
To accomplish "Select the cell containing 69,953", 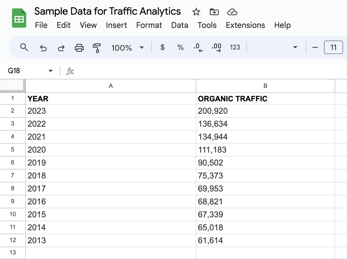I will [265, 189].
